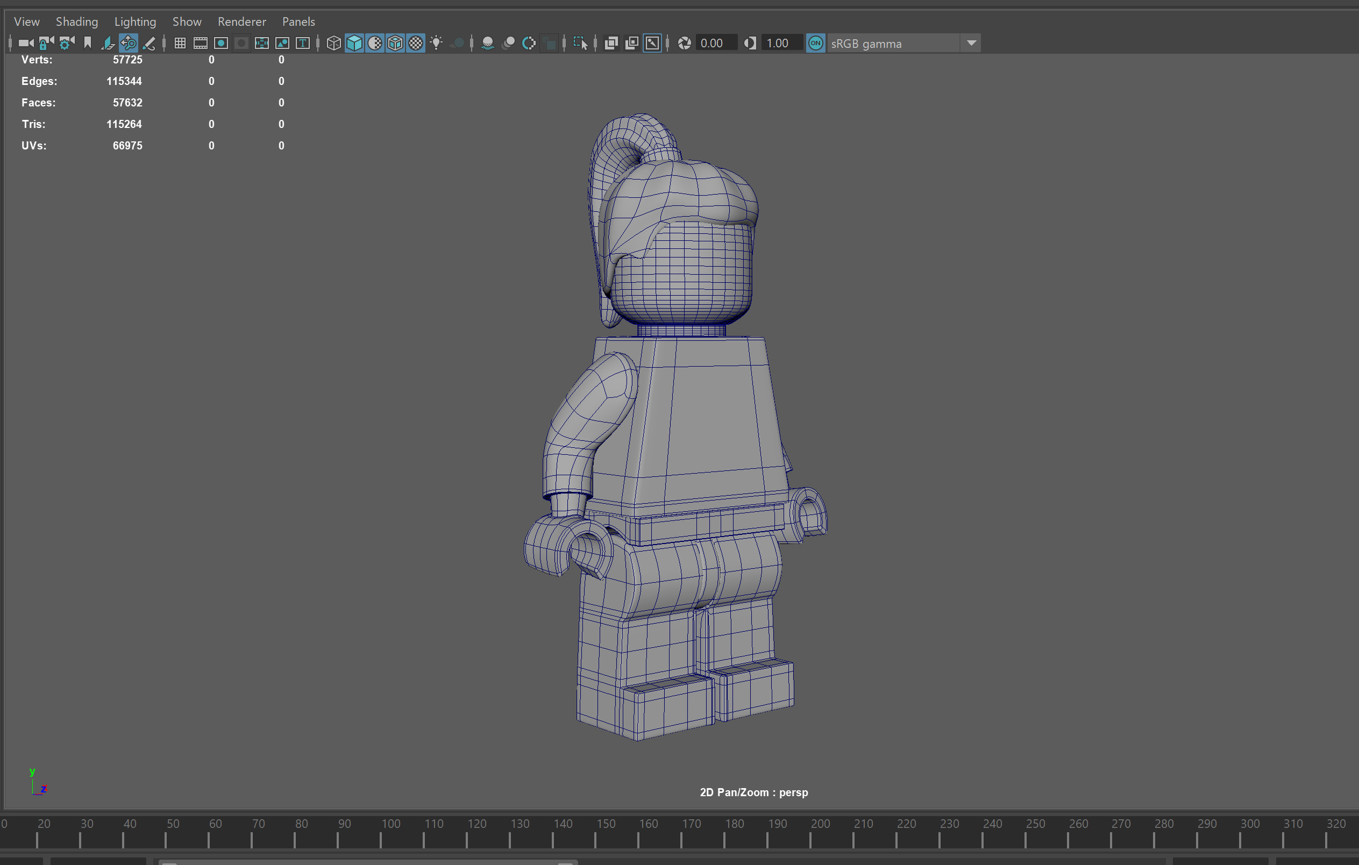Click the XRay icon
This screenshot has width=1359, height=865.
pyautogui.click(x=611, y=43)
